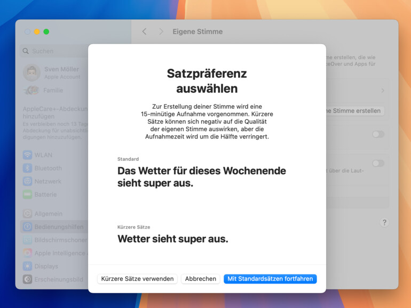Click the yellow minimize window button

point(37,31)
